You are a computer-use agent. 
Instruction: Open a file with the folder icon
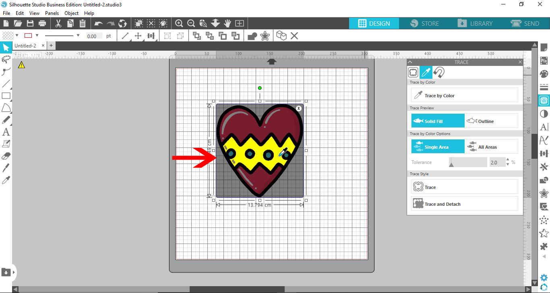tap(18, 23)
